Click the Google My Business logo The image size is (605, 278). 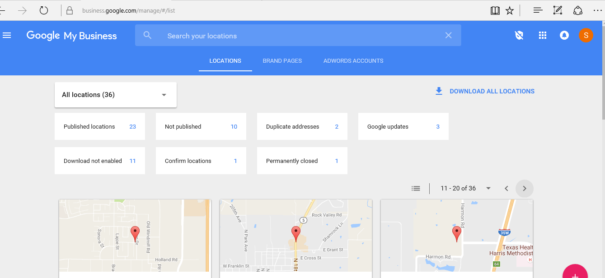click(71, 36)
